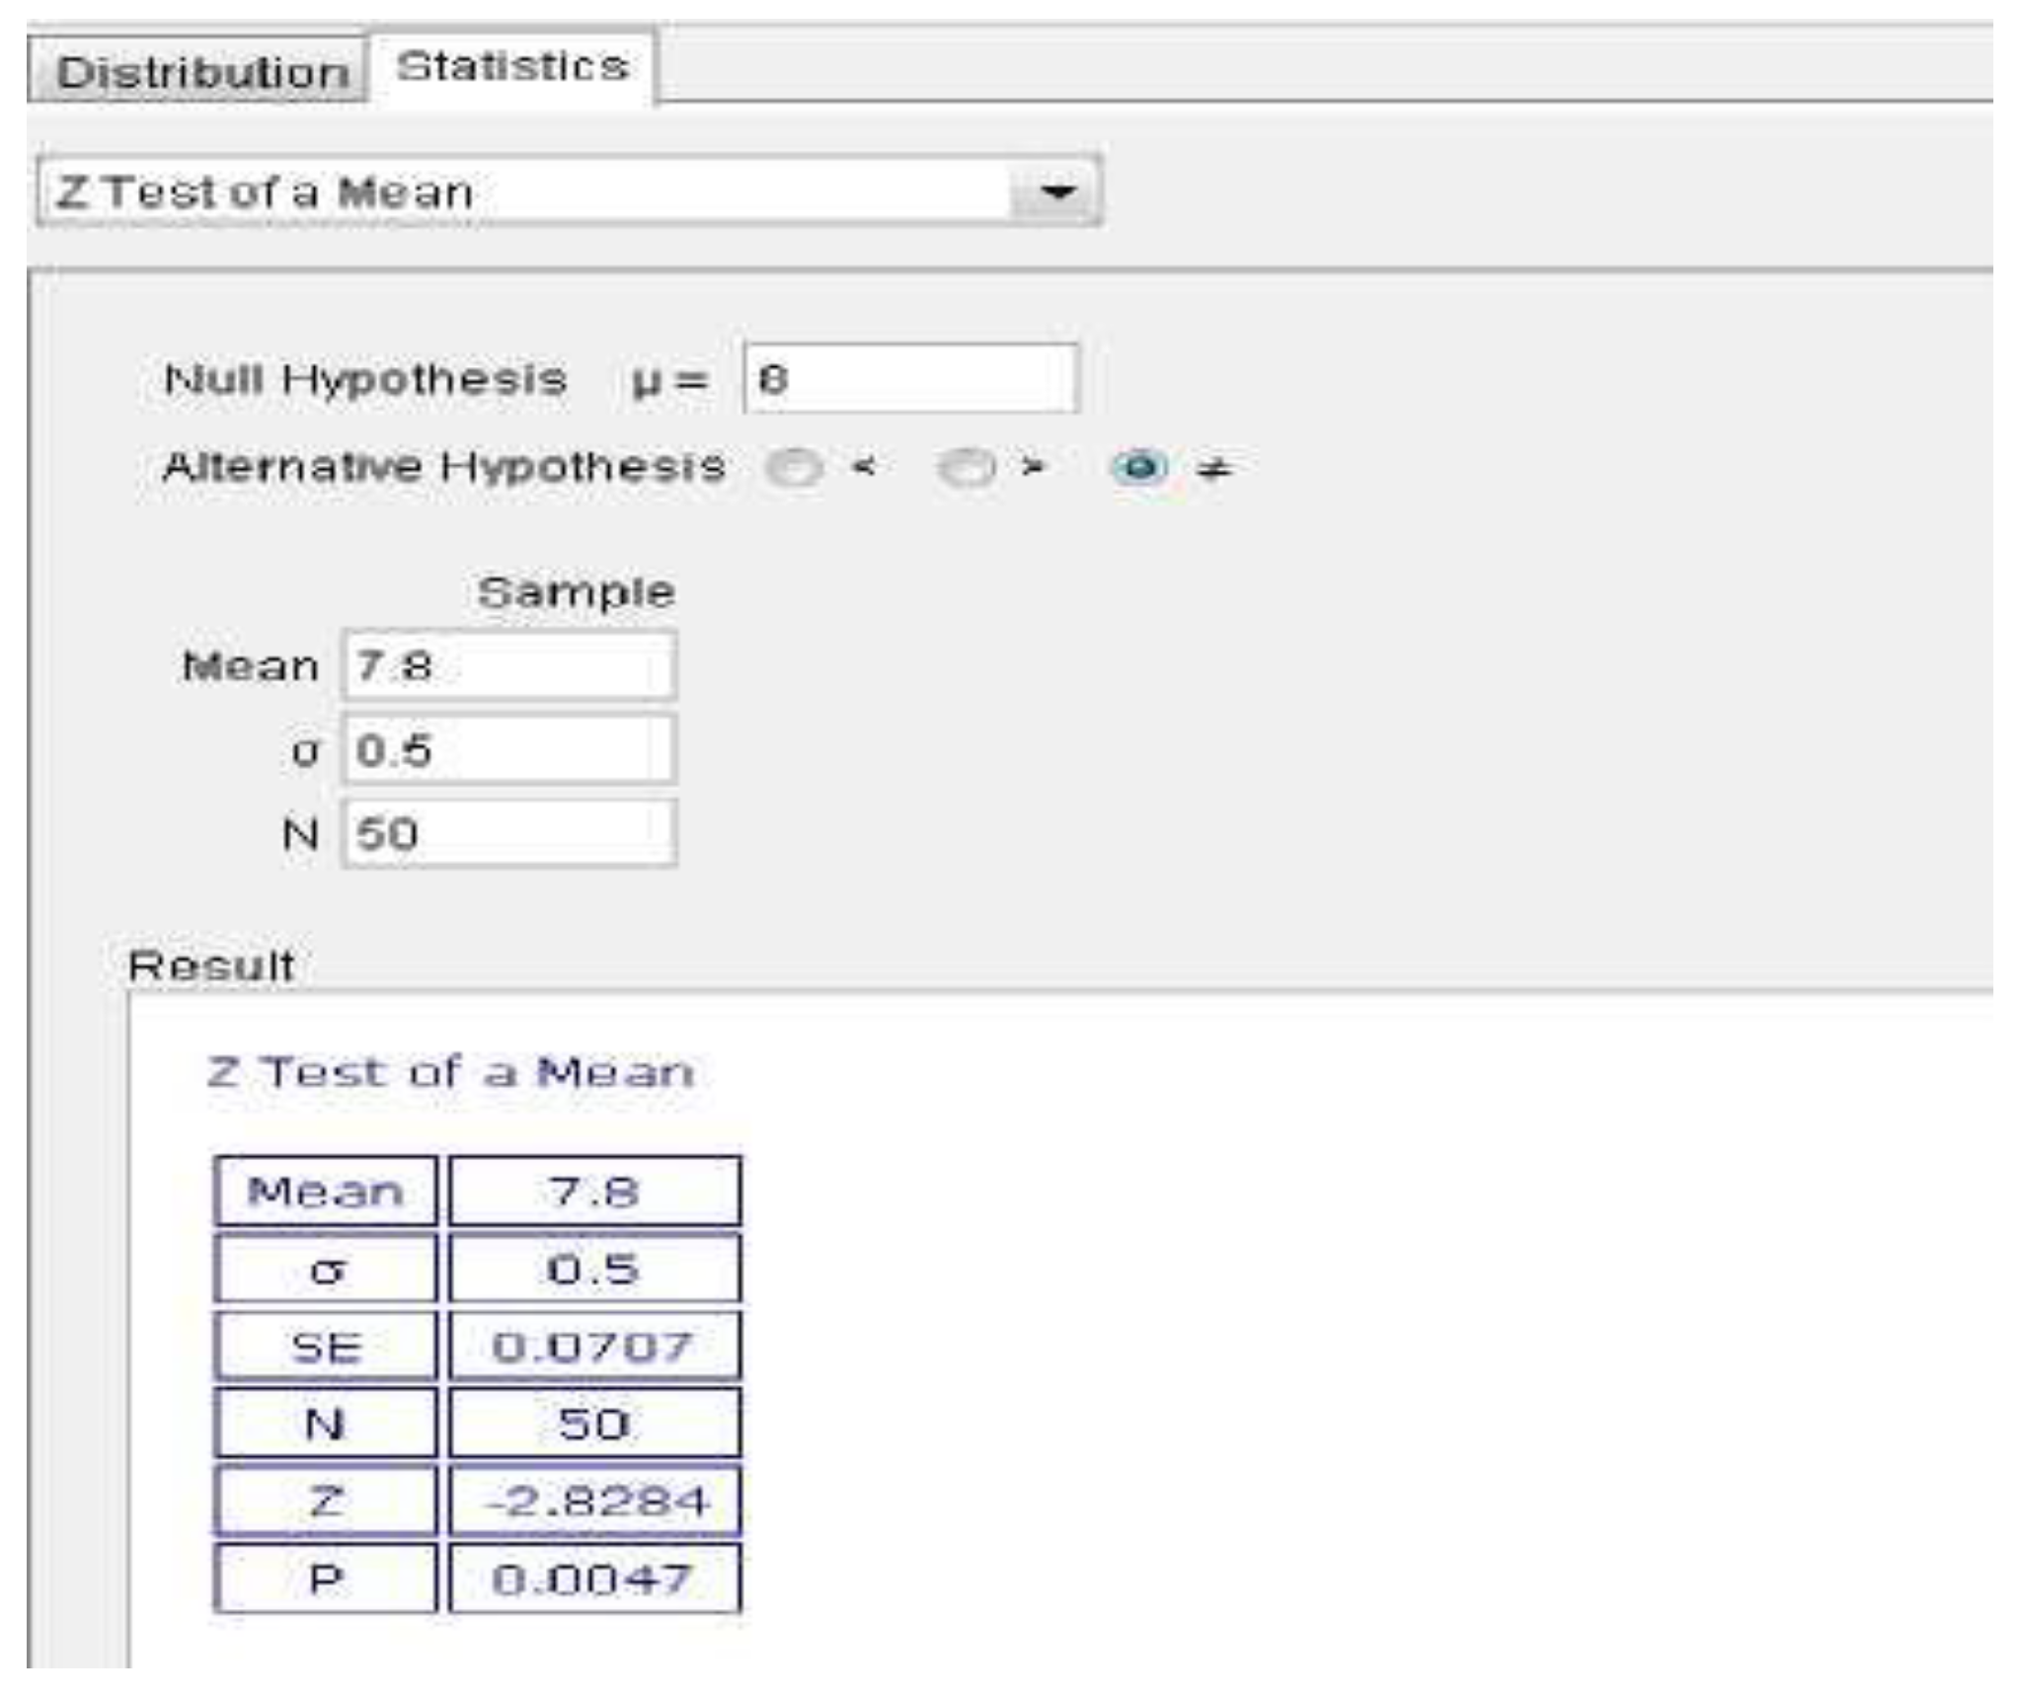Click the Z Test of a Mean result heading
Viewport: 2022px width, 1698px height.
tap(450, 1072)
